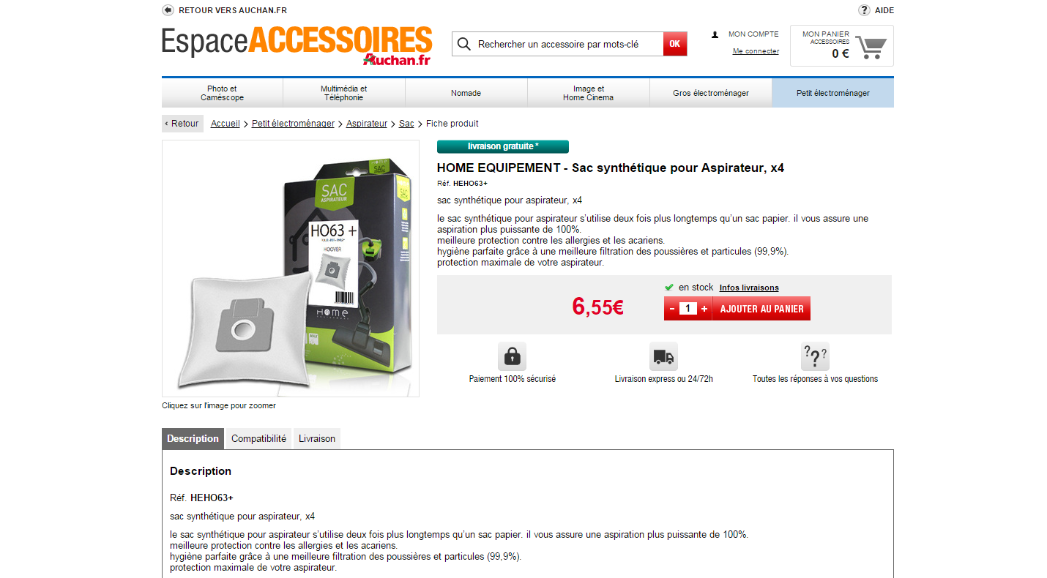Click the Mon Compte person icon
1047x578 pixels.
pyautogui.click(x=715, y=34)
